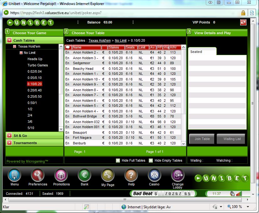Click the Waiting List button
The height and width of the screenshot is (213, 259).
coord(231,139)
